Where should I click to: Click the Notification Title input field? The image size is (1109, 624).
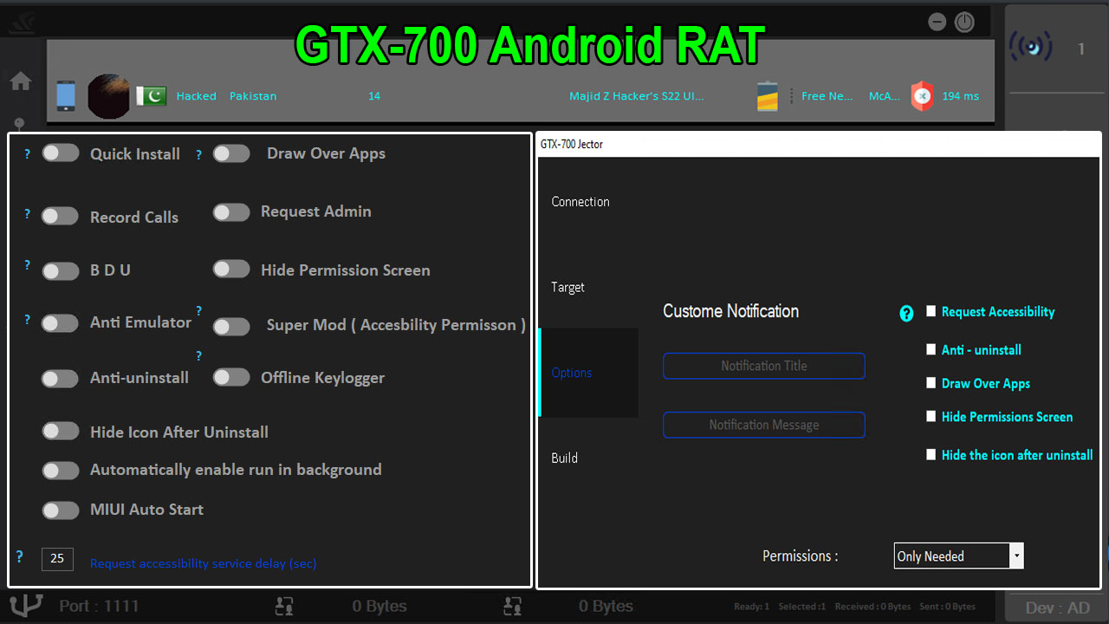click(763, 366)
